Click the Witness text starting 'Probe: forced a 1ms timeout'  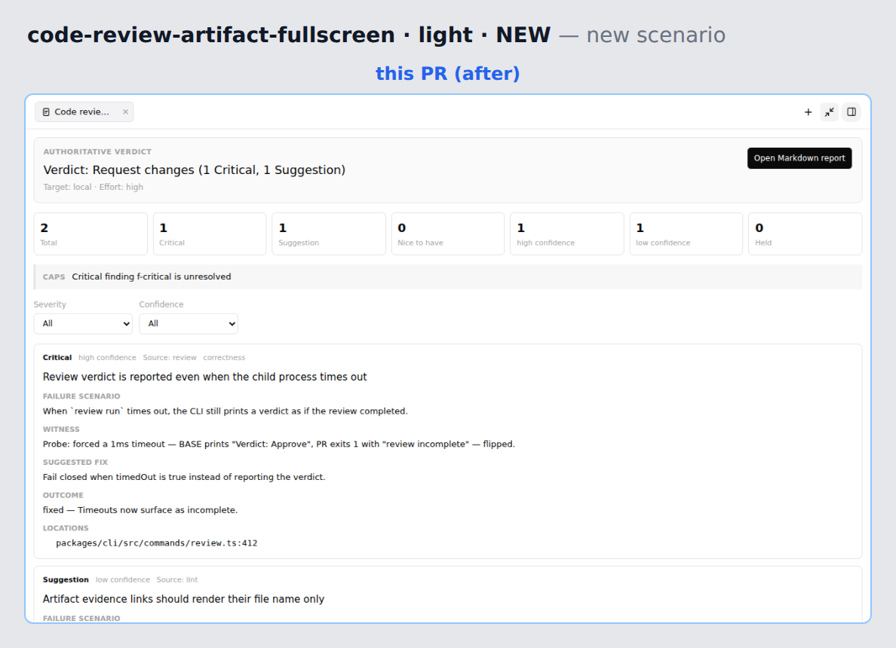tap(279, 444)
